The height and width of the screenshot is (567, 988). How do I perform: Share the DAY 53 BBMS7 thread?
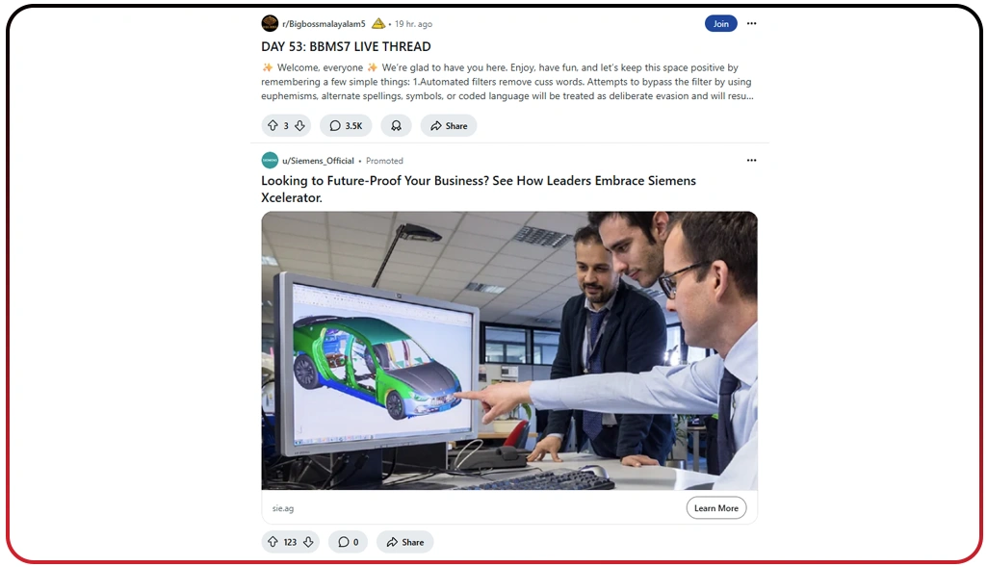449,125
